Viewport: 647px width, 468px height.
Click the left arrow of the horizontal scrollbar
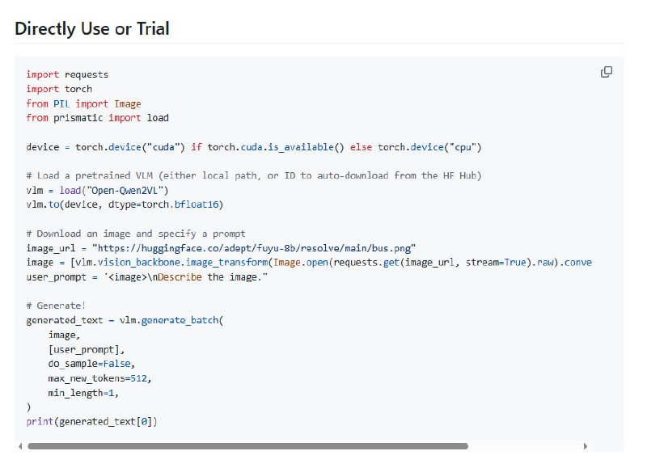(19, 446)
